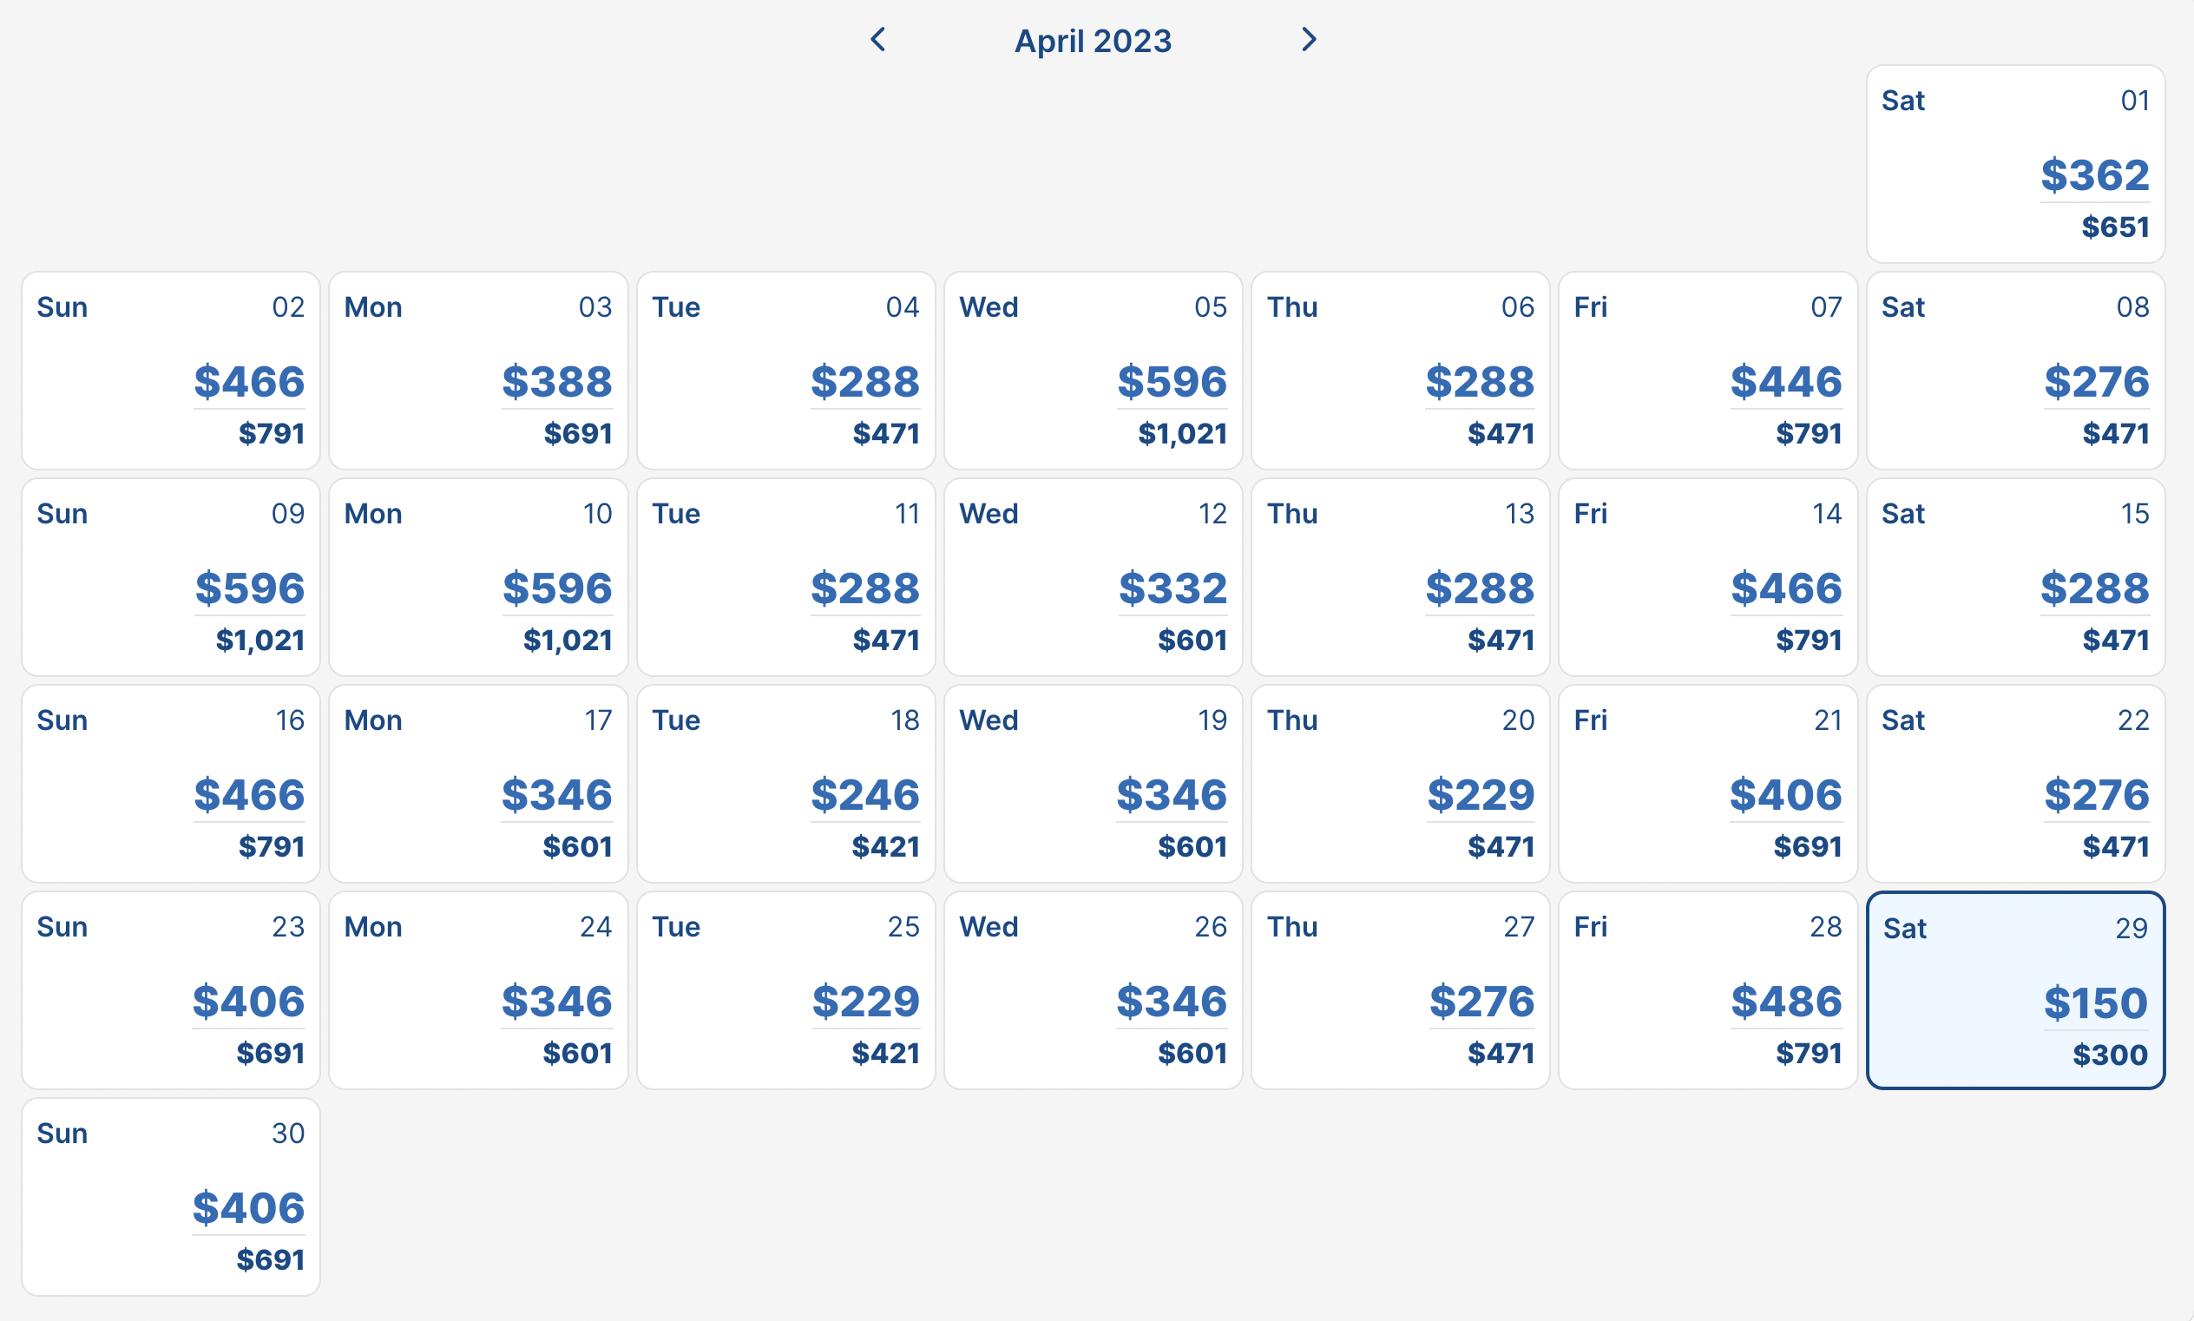Choose Sunday 30 priced $406
This screenshot has width=2194, height=1321.
tap(171, 1196)
